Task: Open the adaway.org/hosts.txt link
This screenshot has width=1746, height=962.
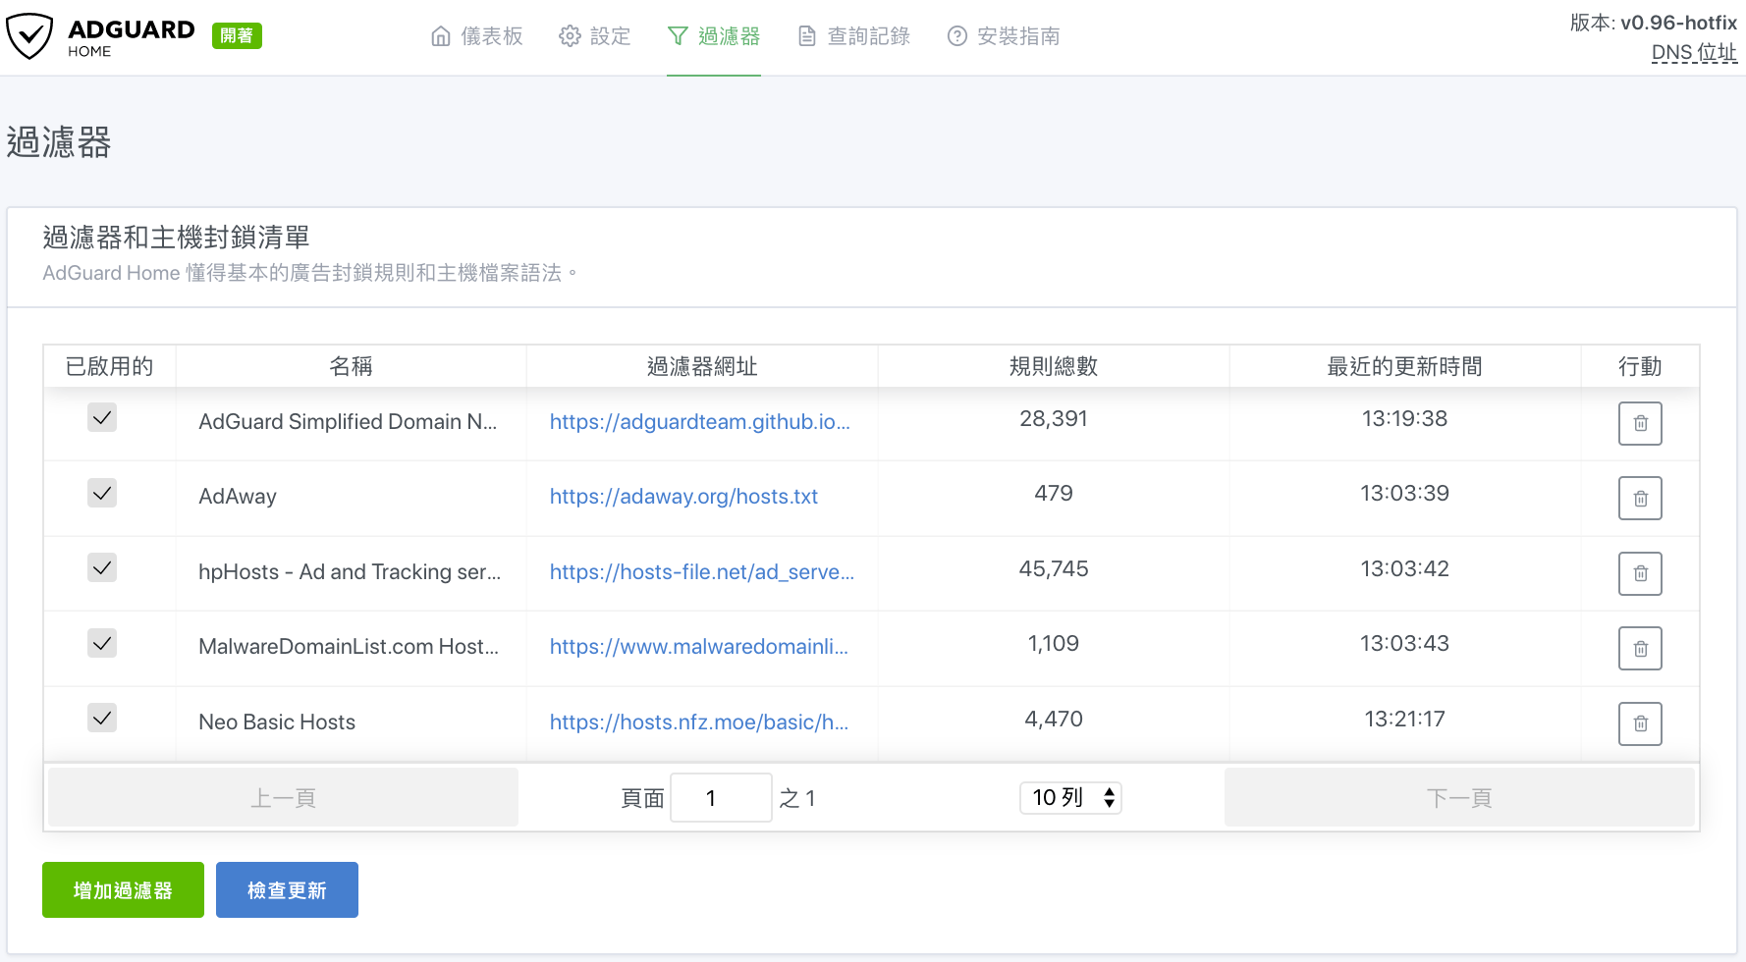Action: pyautogui.click(x=683, y=497)
